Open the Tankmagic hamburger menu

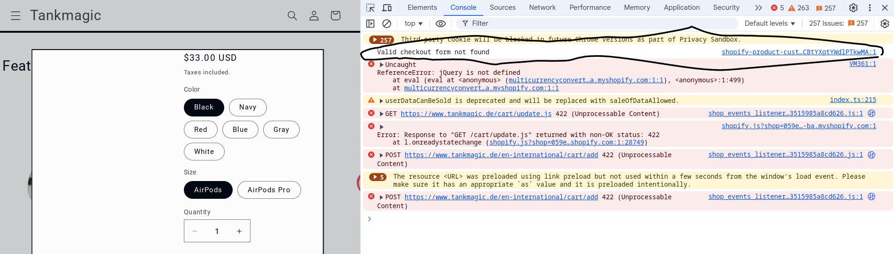15,16
